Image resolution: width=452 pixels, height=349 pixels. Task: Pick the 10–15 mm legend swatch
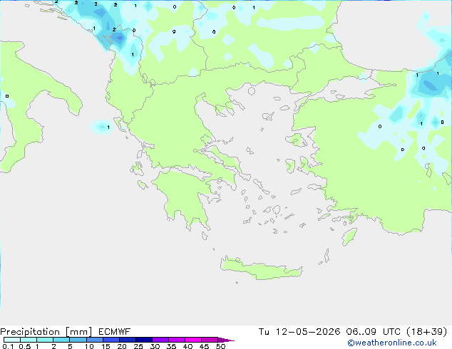click(95, 340)
